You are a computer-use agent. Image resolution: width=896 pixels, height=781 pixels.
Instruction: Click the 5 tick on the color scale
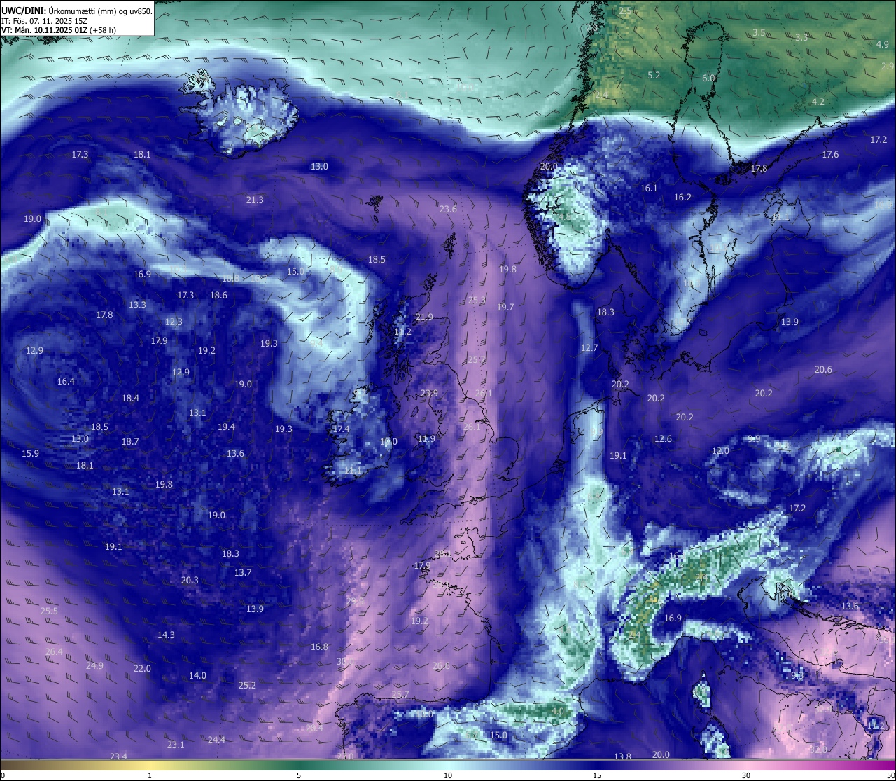click(x=299, y=775)
